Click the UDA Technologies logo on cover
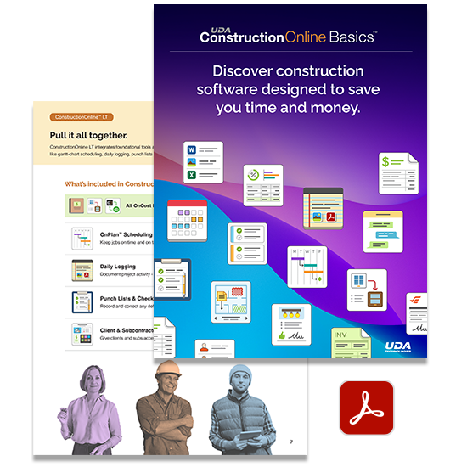Viewport: 467px width, 467px height. (x=398, y=347)
